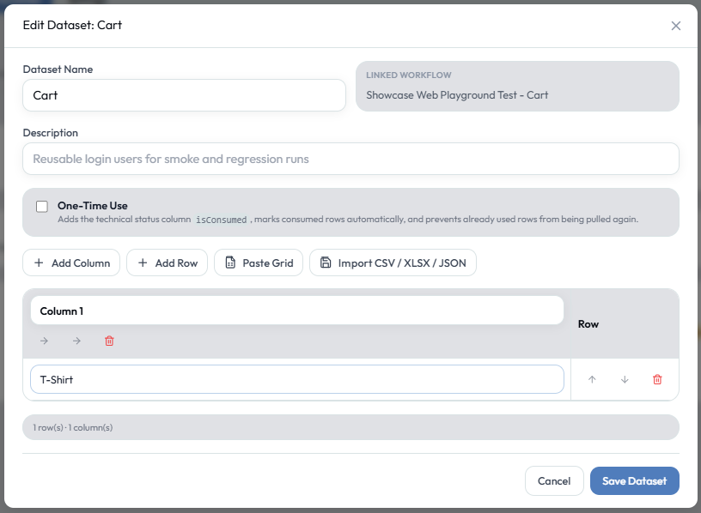
Task: Move the T-Shirt row up
Action: coord(592,379)
